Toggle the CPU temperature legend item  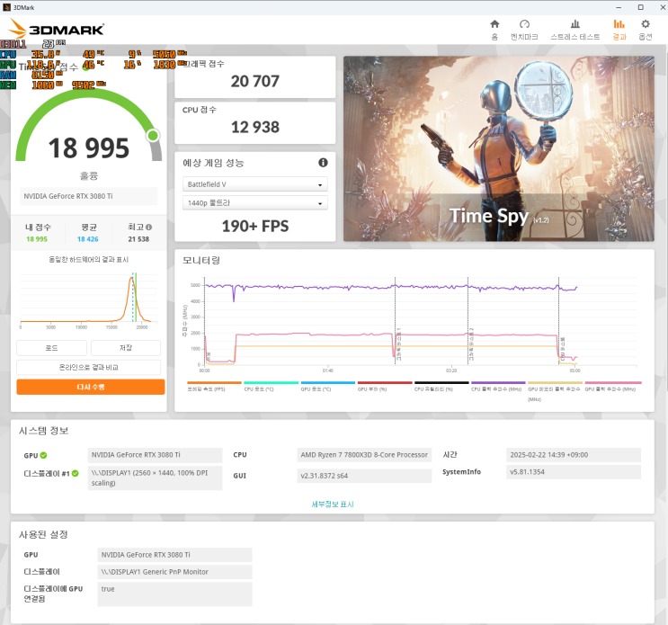tap(271, 387)
